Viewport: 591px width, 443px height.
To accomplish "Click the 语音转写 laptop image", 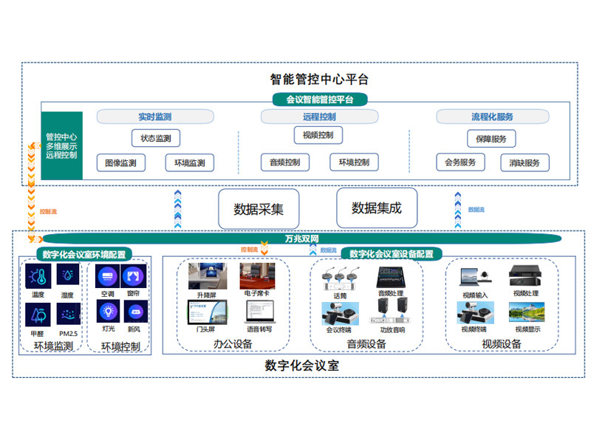I will tap(260, 312).
